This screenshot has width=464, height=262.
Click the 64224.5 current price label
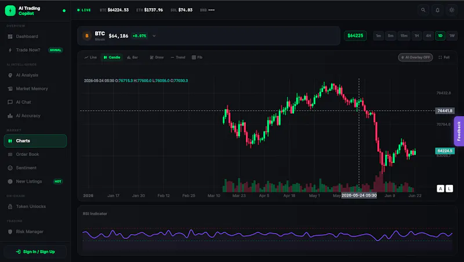445,151
